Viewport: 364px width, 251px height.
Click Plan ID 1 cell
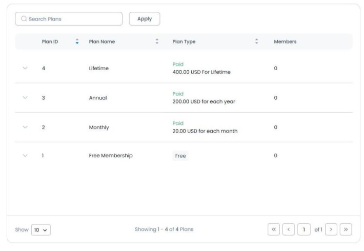point(43,155)
